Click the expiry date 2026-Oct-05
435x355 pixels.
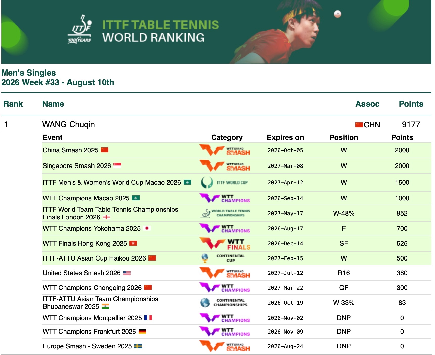point(285,150)
